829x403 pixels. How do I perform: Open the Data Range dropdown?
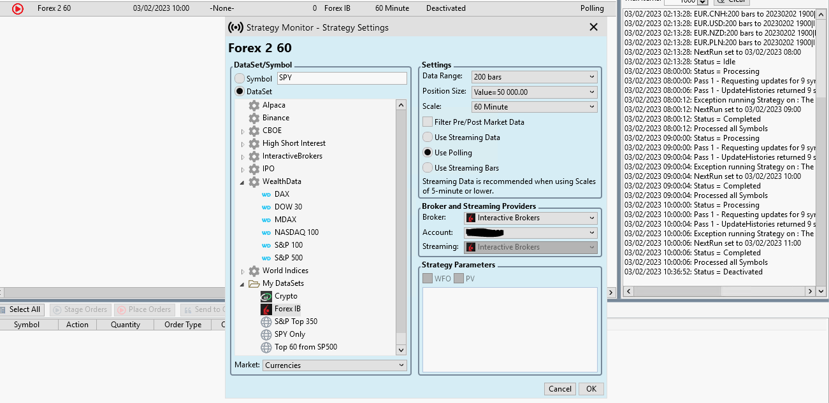click(534, 77)
